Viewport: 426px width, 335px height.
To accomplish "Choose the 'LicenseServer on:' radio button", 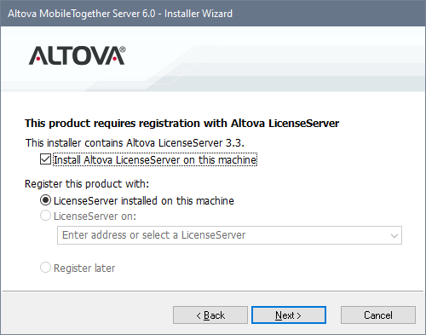I will click(x=45, y=216).
